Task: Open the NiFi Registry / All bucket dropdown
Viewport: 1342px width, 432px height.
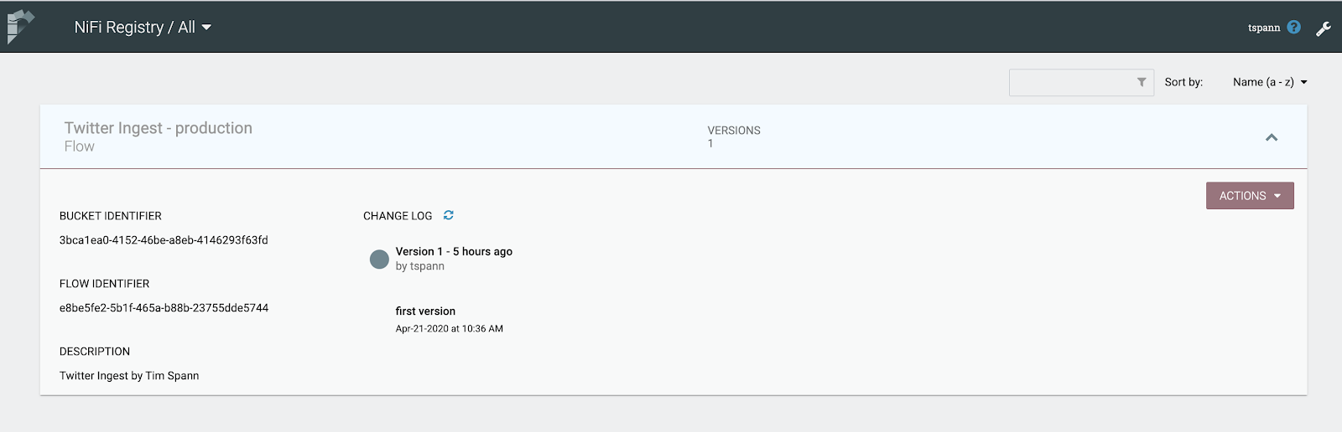Action: coord(143,27)
